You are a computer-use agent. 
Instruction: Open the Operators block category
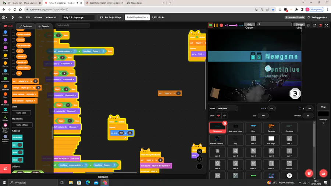[x=5, y=80]
